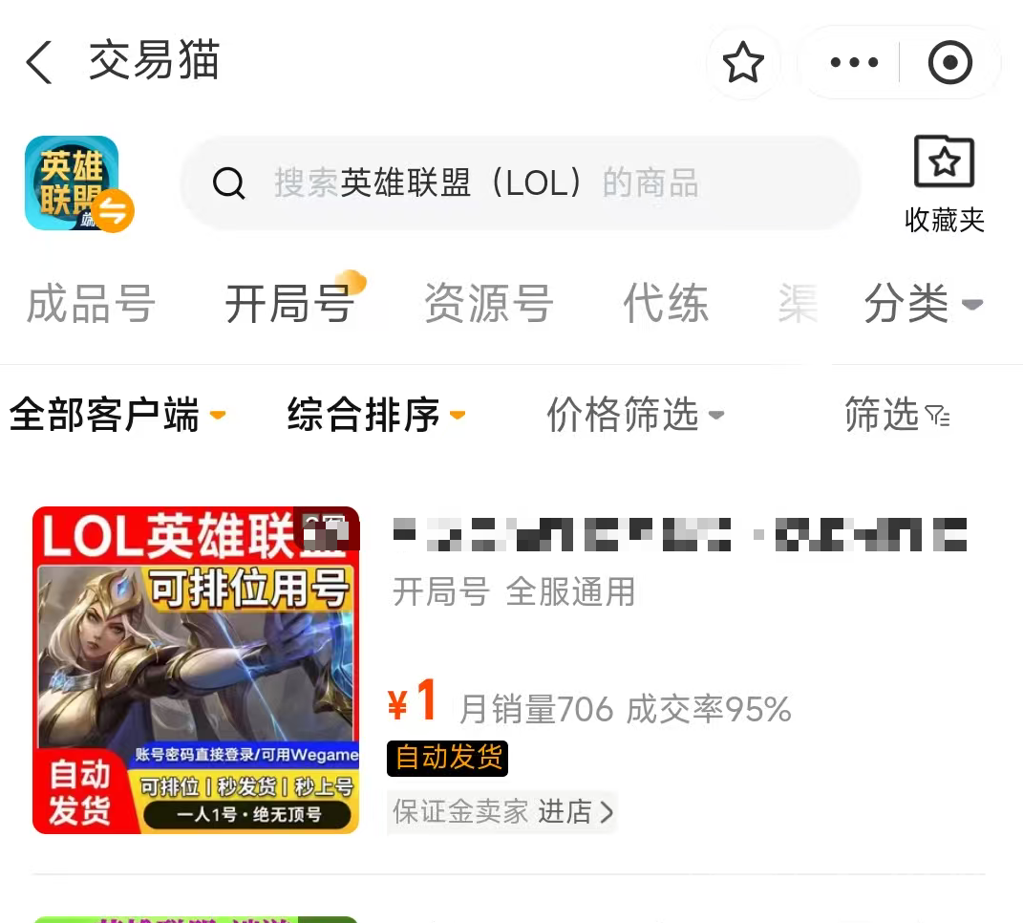Tap the 筛选 filter funnel icon
Screen dimensions: 1023x923
pyautogui.click(x=938, y=415)
